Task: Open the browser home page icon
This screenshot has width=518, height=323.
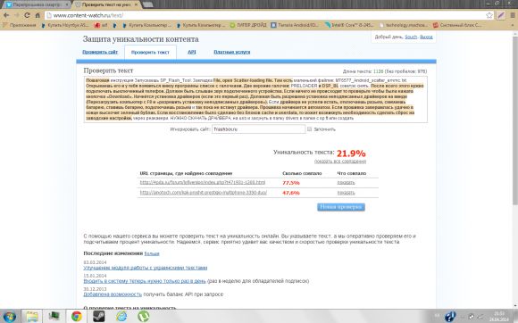Action: [38, 15]
